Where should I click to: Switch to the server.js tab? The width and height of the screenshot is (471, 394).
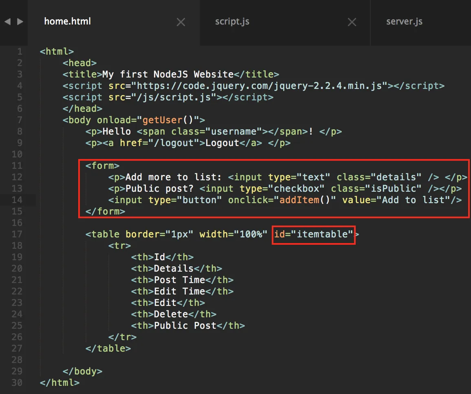(x=404, y=22)
